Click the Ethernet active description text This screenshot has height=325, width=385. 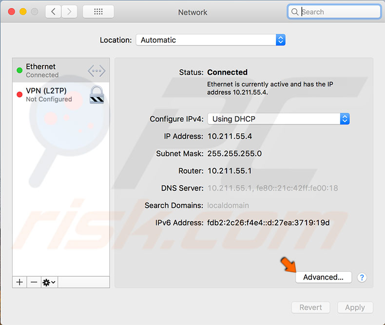[x=270, y=88]
